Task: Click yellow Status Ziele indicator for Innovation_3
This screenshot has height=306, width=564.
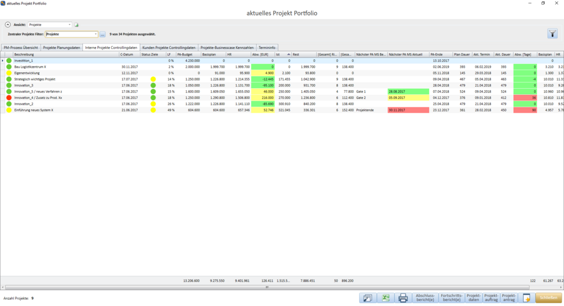Action: (153, 85)
